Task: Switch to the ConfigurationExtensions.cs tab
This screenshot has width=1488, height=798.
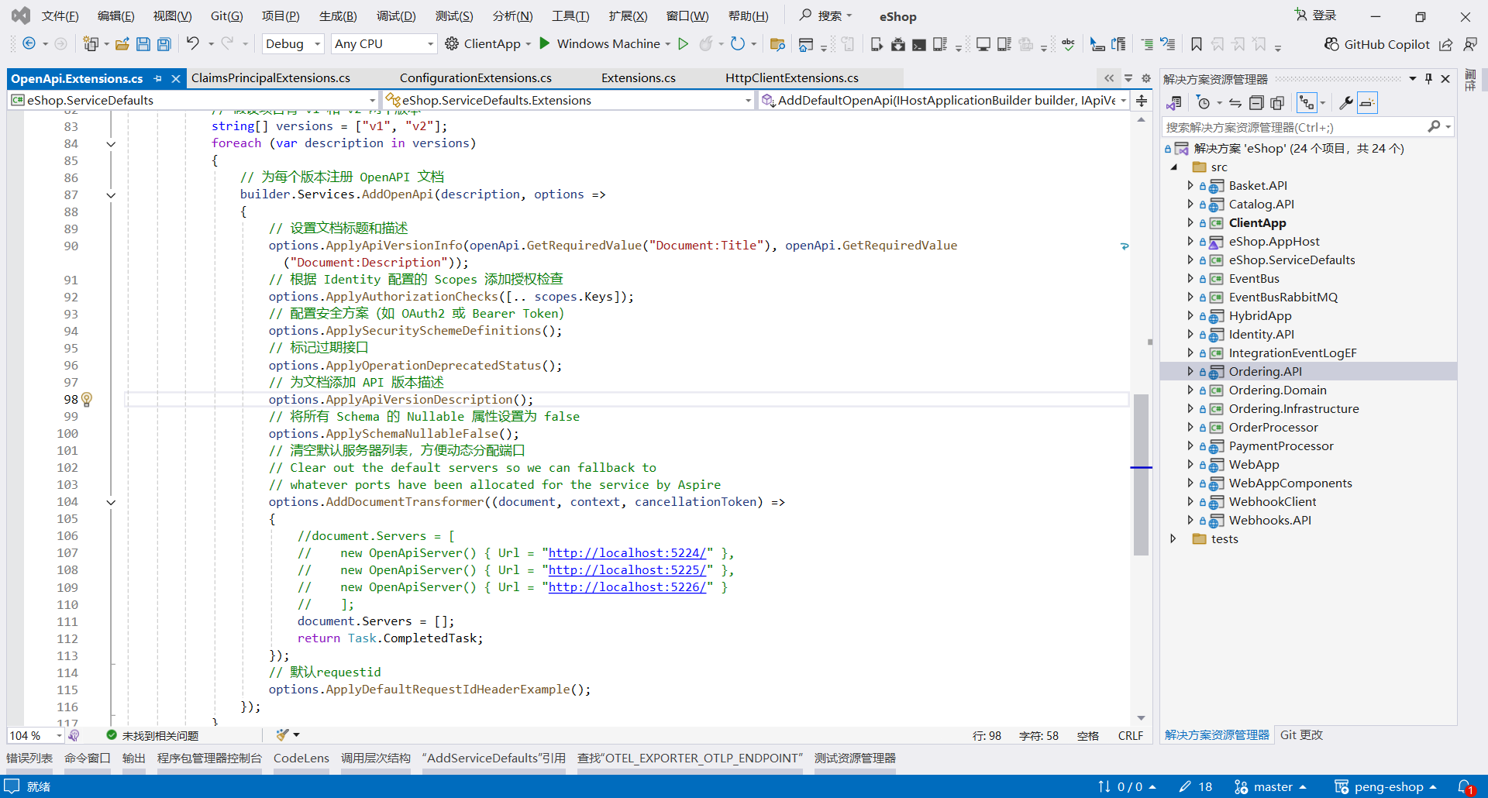Action: coord(475,78)
